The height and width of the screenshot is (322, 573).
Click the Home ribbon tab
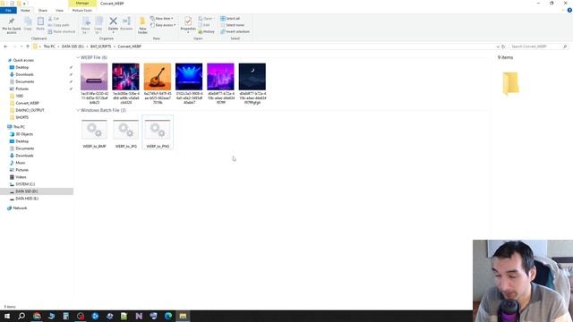tap(25, 10)
